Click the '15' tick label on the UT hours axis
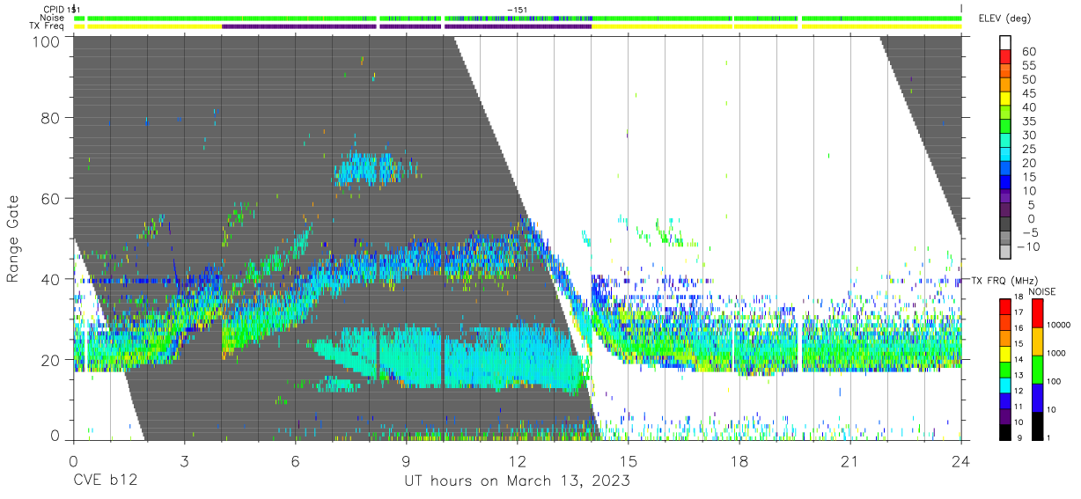1081x499 pixels. pos(628,462)
